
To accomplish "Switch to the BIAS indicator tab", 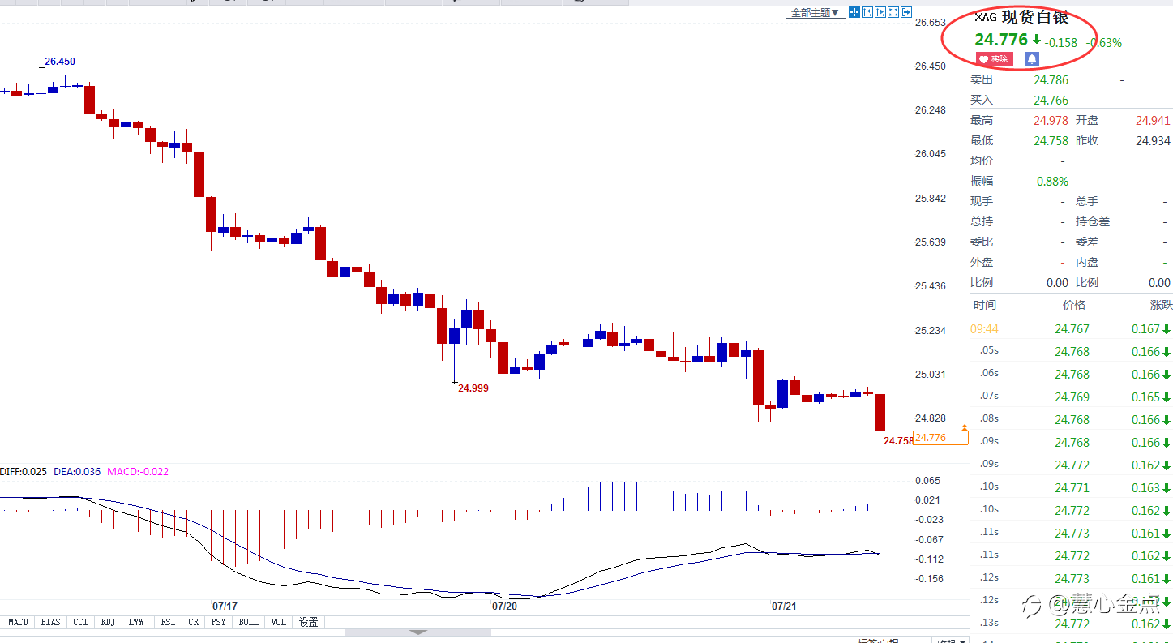I will (50, 622).
